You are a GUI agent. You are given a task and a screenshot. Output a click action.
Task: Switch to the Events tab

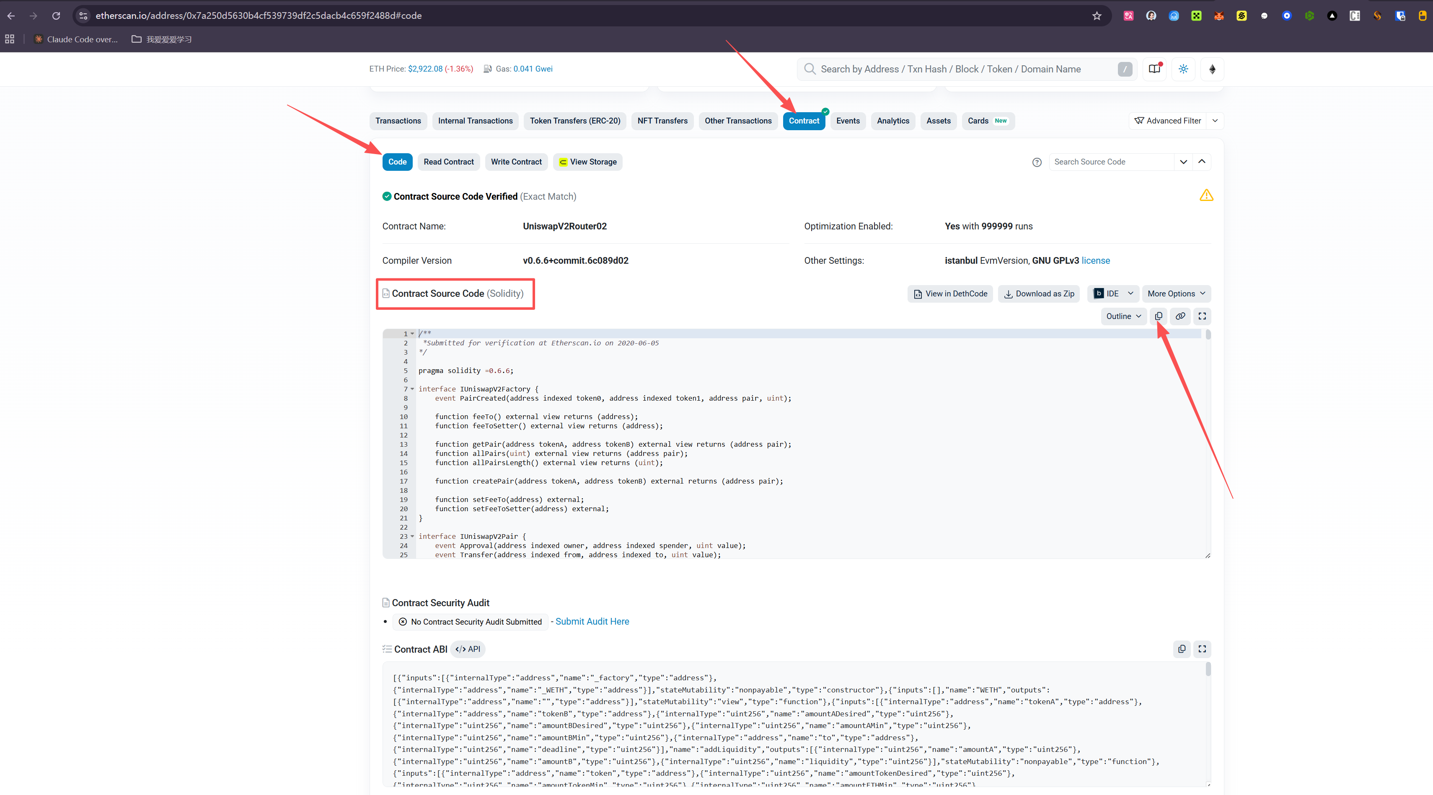click(x=847, y=121)
